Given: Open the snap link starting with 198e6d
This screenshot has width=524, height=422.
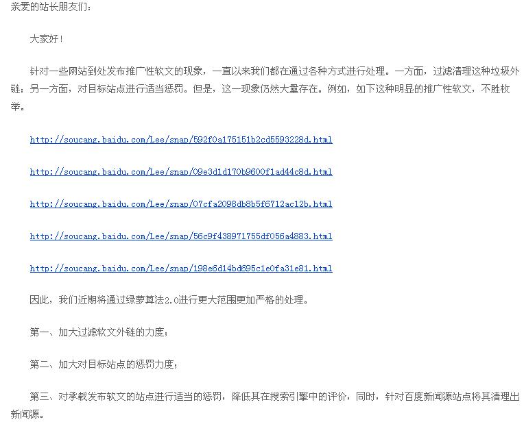Looking at the screenshot, I should (x=181, y=269).
